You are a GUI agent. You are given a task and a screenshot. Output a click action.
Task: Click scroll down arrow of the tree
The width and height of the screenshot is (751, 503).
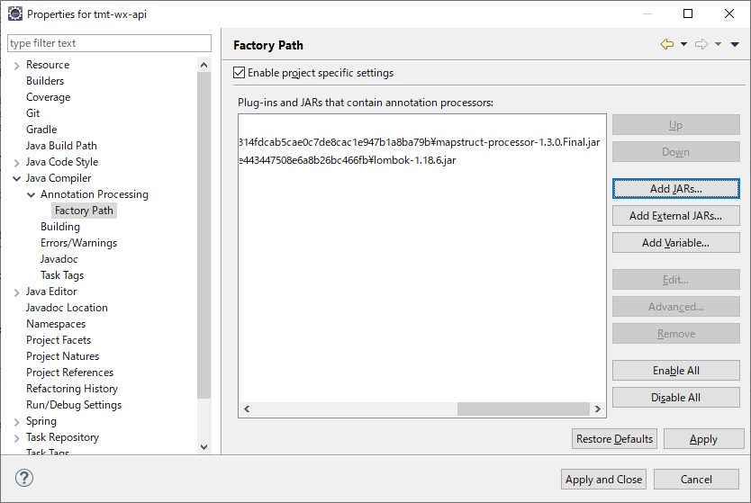pyautogui.click(x=204, y=446)
